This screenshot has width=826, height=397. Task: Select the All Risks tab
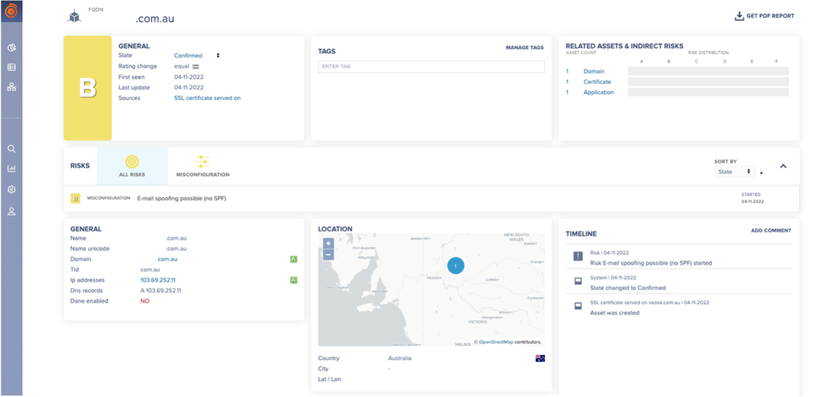pyautogui.click(x=132, y=166)
